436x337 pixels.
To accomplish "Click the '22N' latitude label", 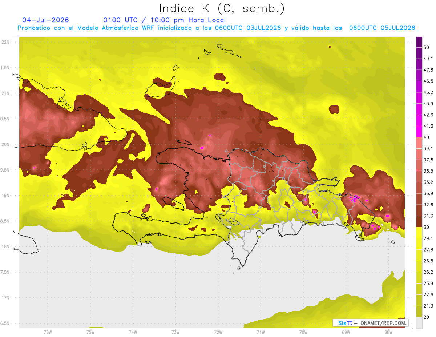I will (6, 42).
